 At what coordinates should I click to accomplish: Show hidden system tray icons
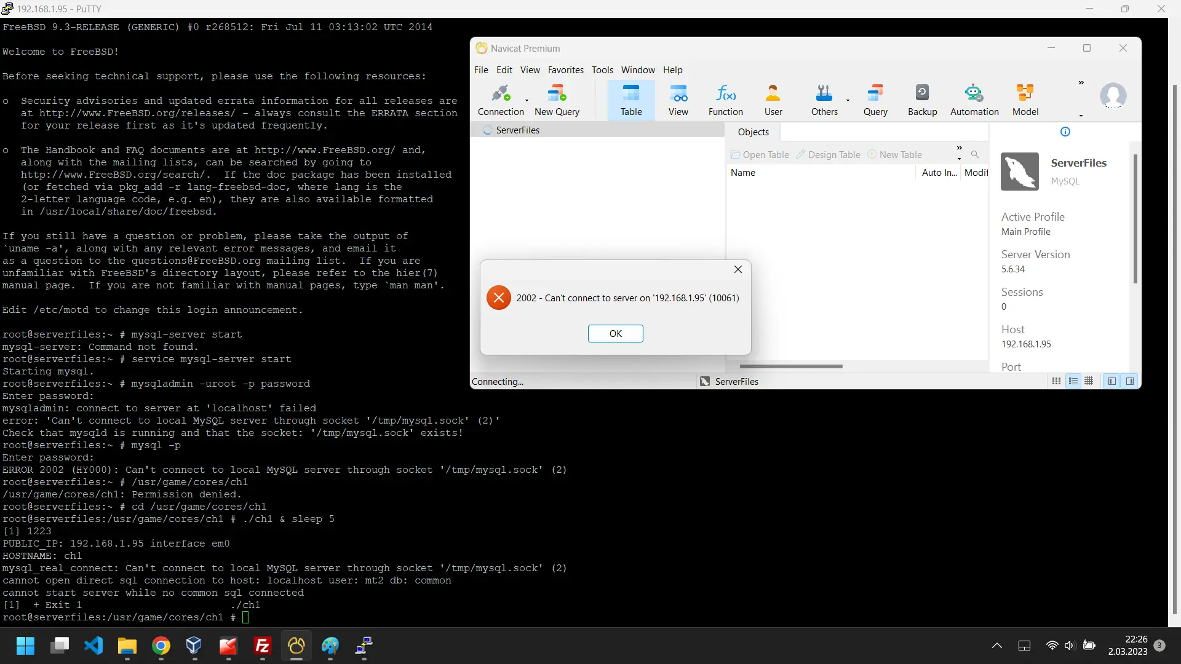tap(997, 646)
